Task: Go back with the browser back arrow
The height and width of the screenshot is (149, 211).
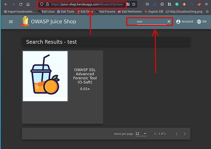Action: point(6,4)
